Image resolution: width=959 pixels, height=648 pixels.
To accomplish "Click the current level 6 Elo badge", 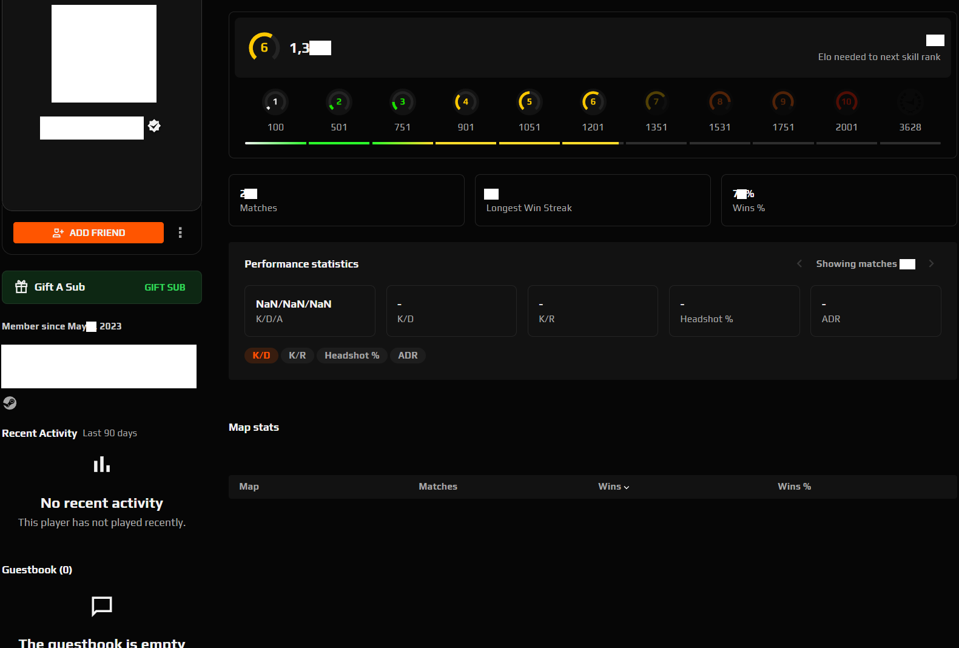I will pyautogui.click(x=264, y=47).
